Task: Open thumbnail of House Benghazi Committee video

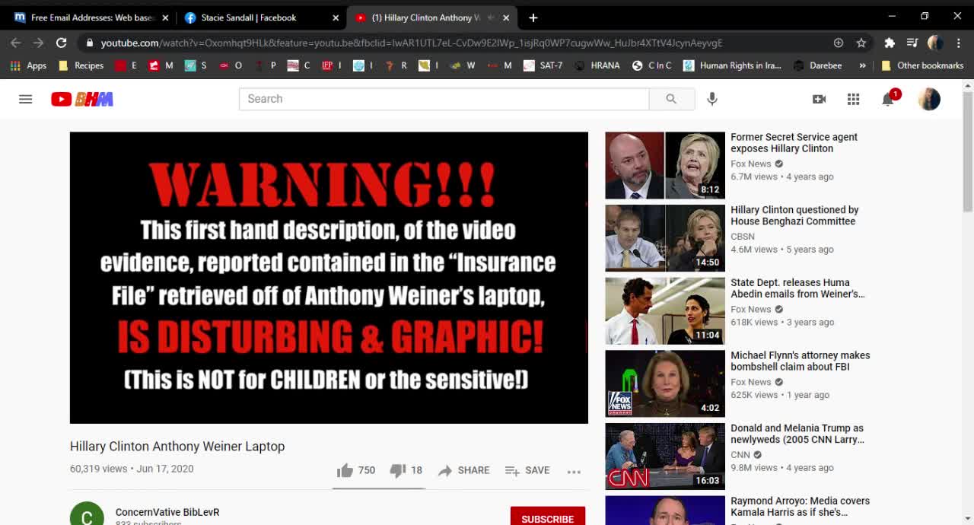Action: pos(665,238)
